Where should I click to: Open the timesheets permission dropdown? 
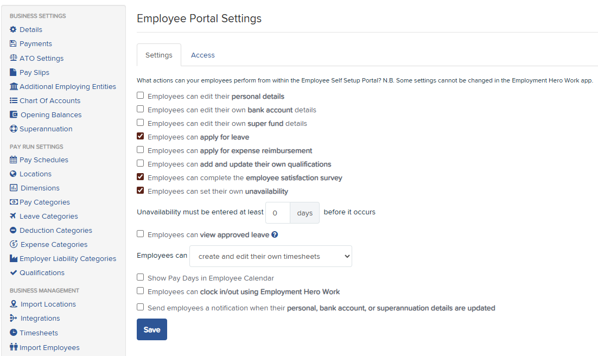tap(270, 256)
